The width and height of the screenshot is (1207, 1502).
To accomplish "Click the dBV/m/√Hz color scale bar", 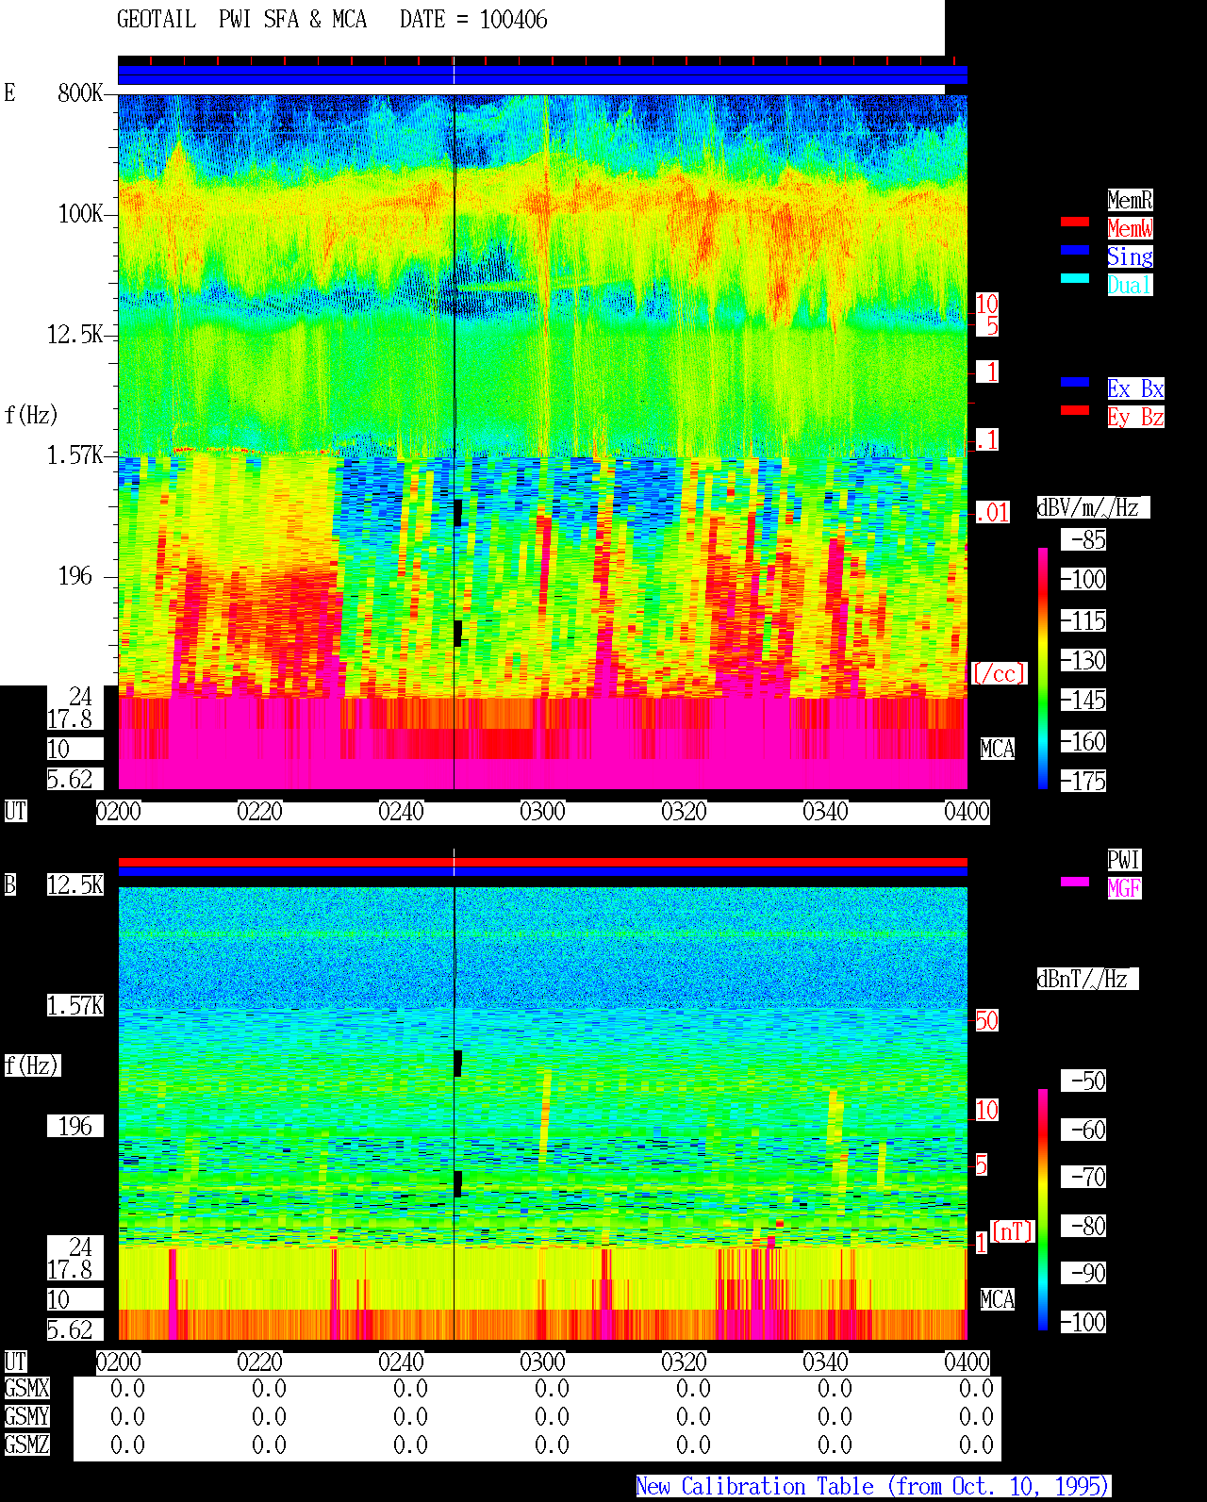I will click(1043, 668).
